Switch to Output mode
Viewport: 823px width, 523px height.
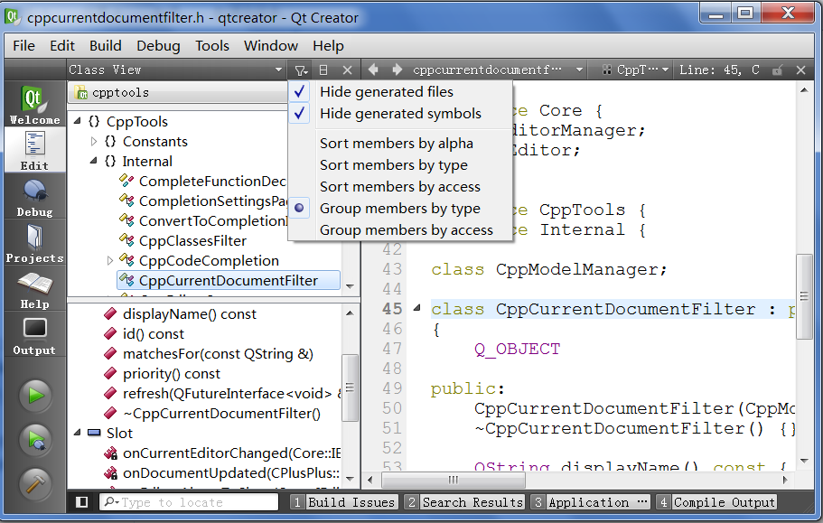[x=34, y=335]
